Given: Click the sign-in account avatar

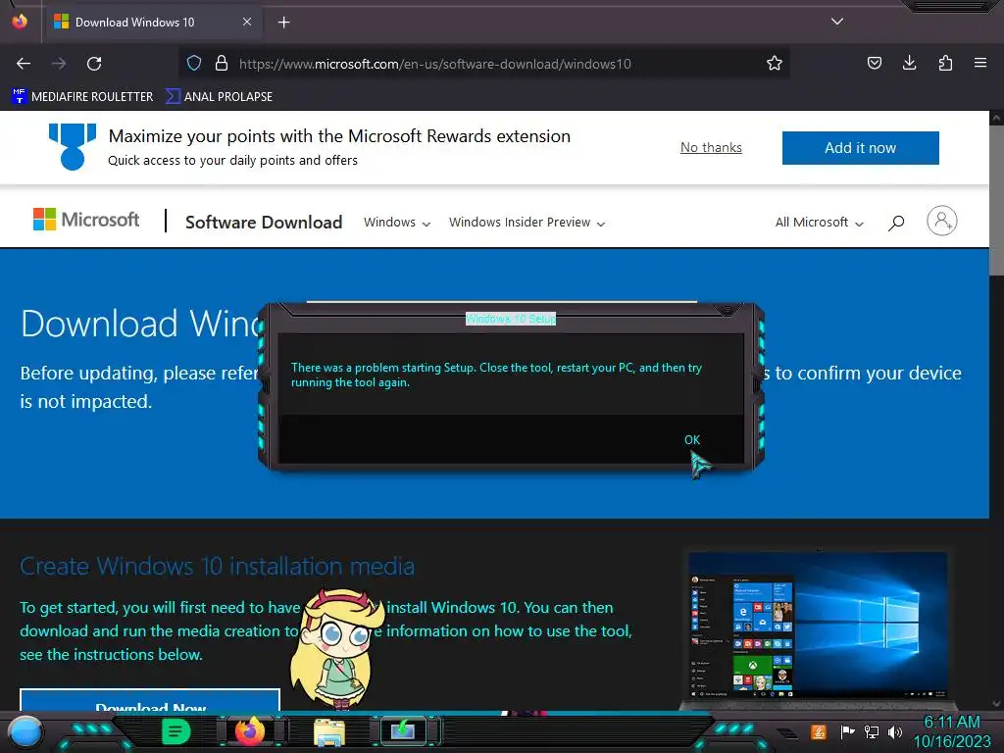Looking at the screenshot, I should 942,221.
